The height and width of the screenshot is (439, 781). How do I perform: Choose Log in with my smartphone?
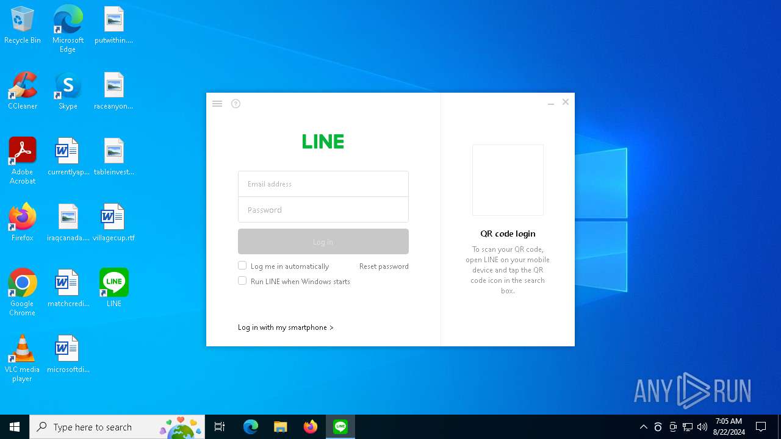(286, 327)
